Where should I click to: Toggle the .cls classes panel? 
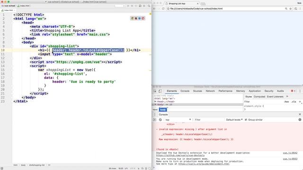[x=294, y=102]
